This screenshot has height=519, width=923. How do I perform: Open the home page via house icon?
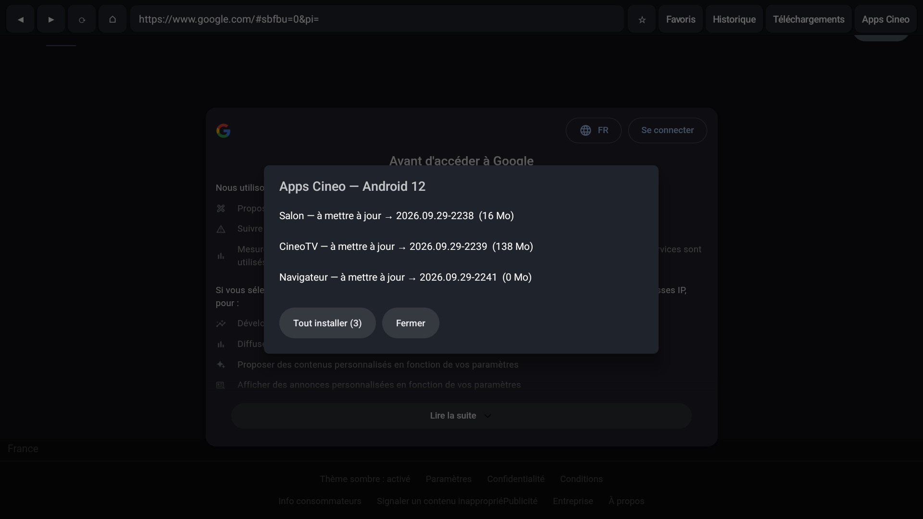[x=112, y=19]
